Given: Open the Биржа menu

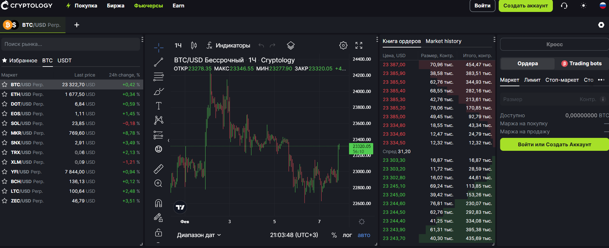Looking at the screenshot, I should click(x=115, y=6).
